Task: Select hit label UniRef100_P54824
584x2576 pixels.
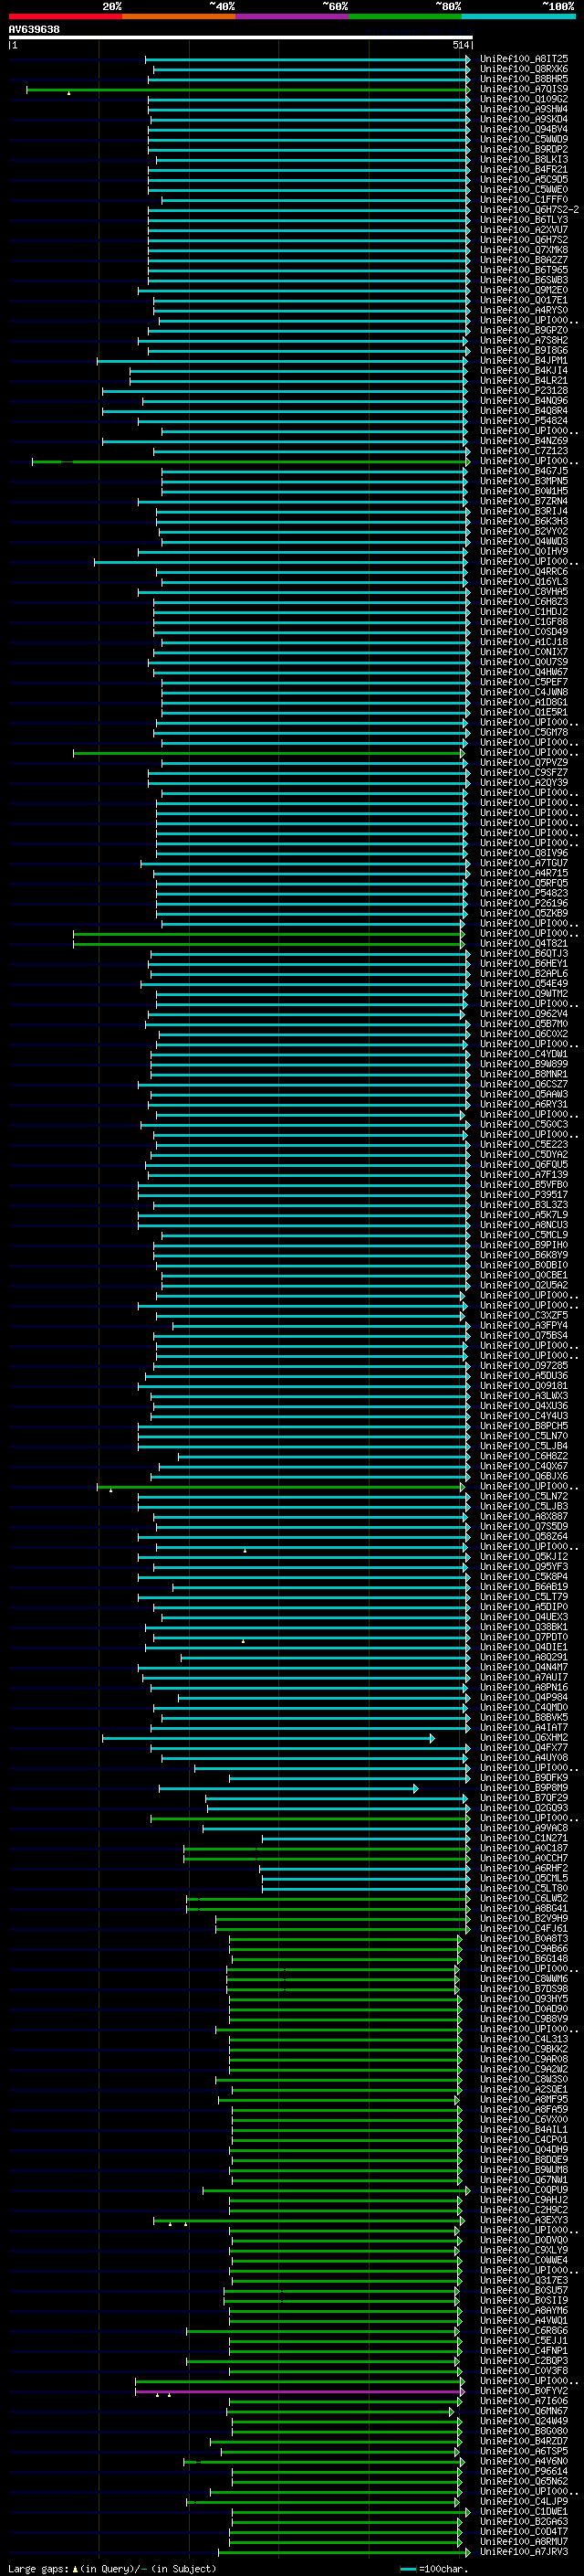Action: click(x=523, y=421)
